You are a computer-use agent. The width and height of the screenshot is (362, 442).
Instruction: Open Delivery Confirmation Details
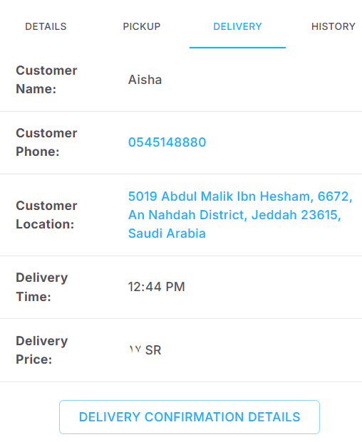click(x=190, y=417)
